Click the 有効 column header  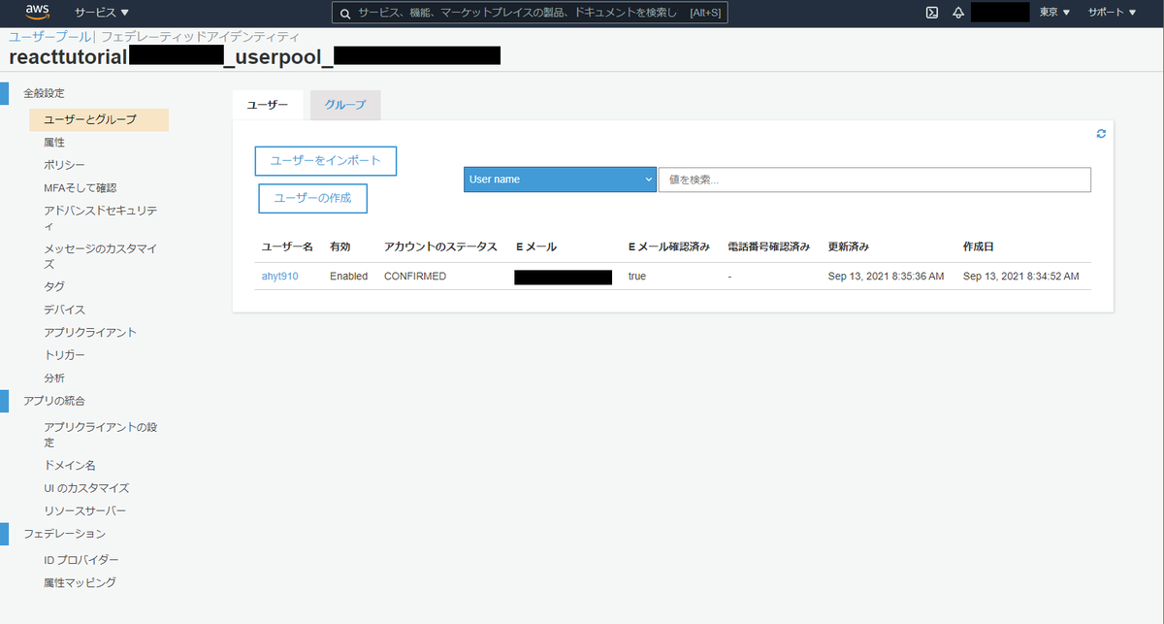point(339,246)
